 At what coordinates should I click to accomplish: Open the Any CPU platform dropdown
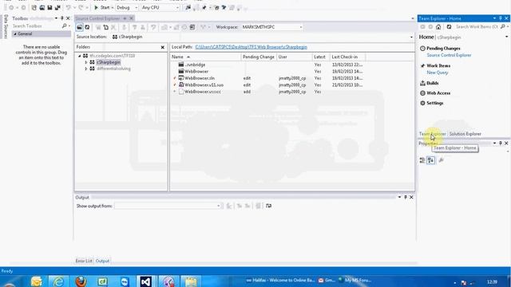pyautogui.click(x=160, y=7)
